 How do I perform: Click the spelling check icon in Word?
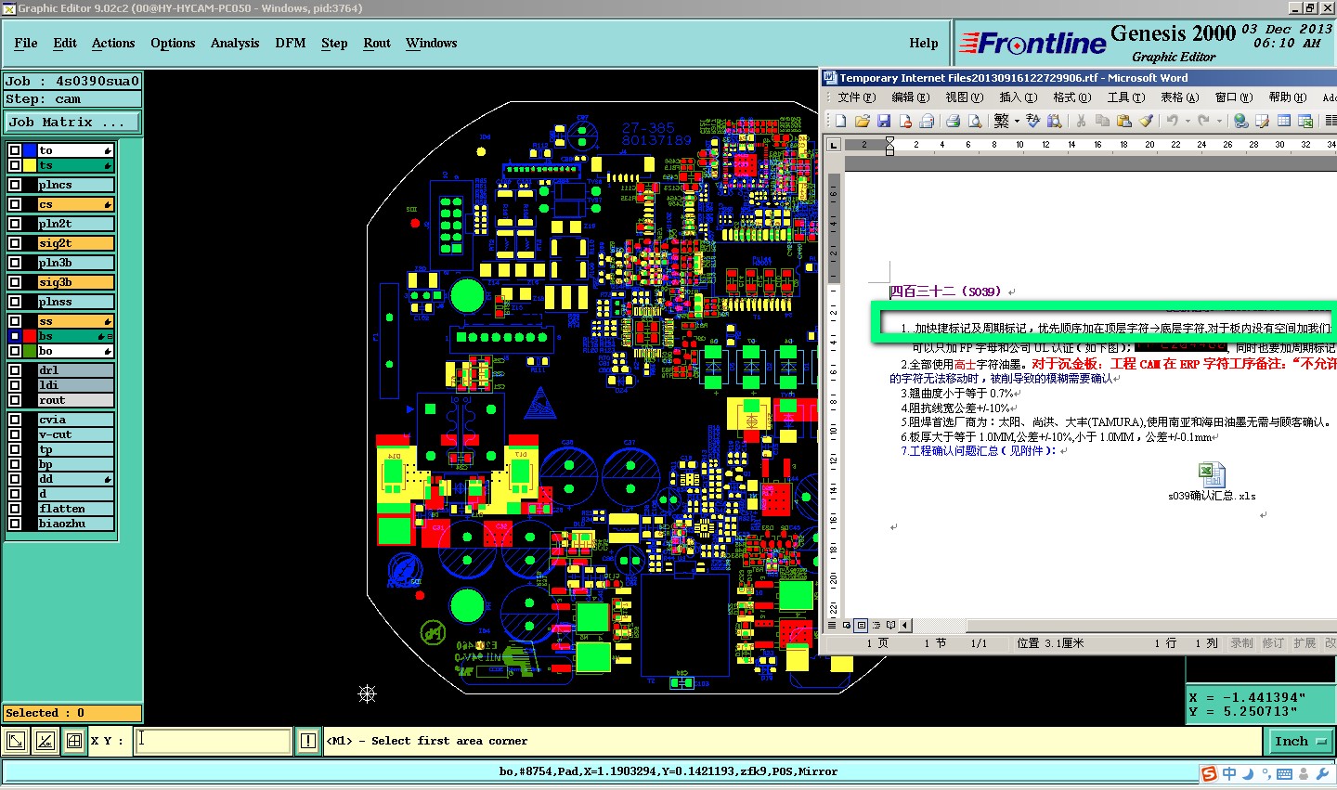pos(1032,121)
